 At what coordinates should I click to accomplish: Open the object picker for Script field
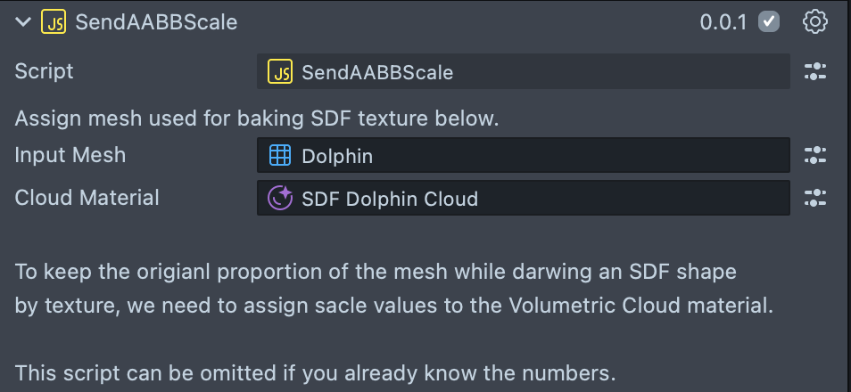(815, 72)
